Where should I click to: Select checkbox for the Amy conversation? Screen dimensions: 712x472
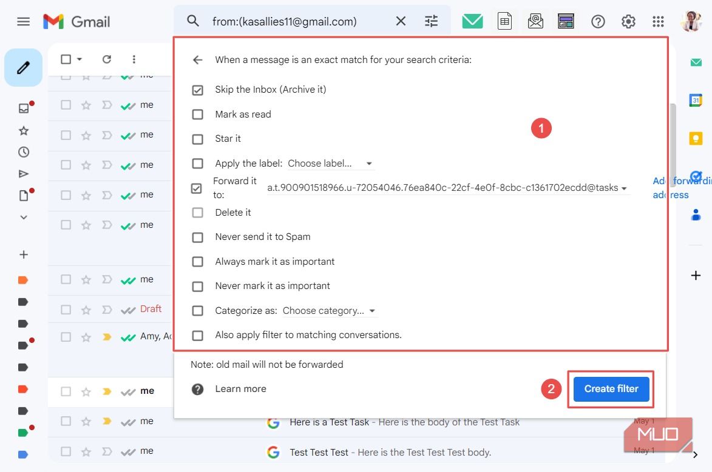(x=66, y=337)
